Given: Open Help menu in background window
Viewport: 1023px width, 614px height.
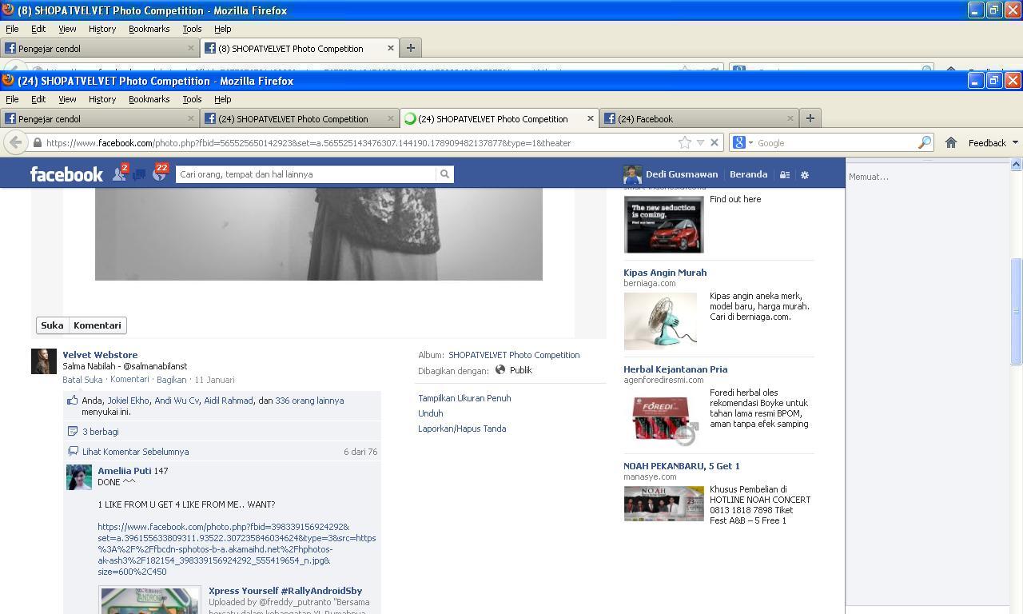Looking at the screenshot, I should pos(223,29).
